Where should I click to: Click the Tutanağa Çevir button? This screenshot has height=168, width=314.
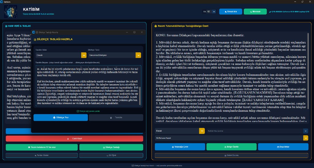(180, 147)
